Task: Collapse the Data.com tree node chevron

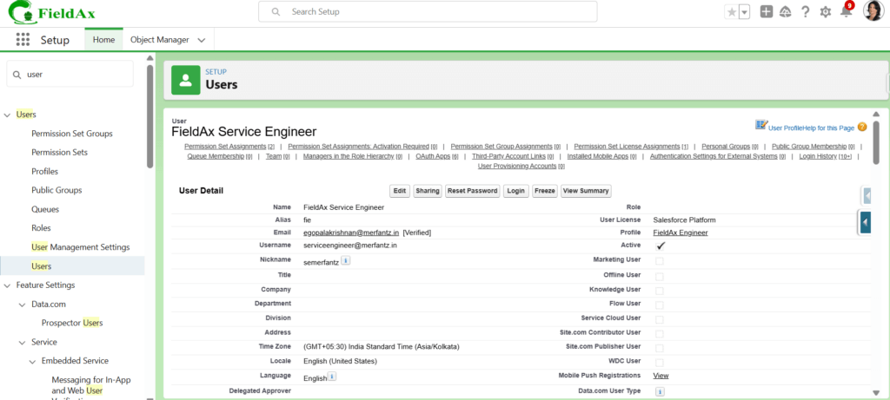Action: tap(22, 305)
